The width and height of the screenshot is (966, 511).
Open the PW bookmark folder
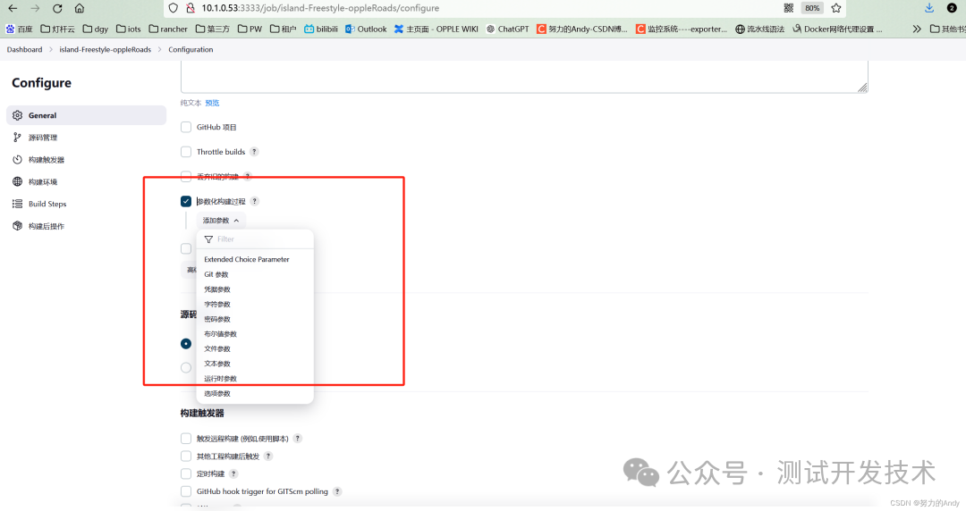(x=250, y=29)
